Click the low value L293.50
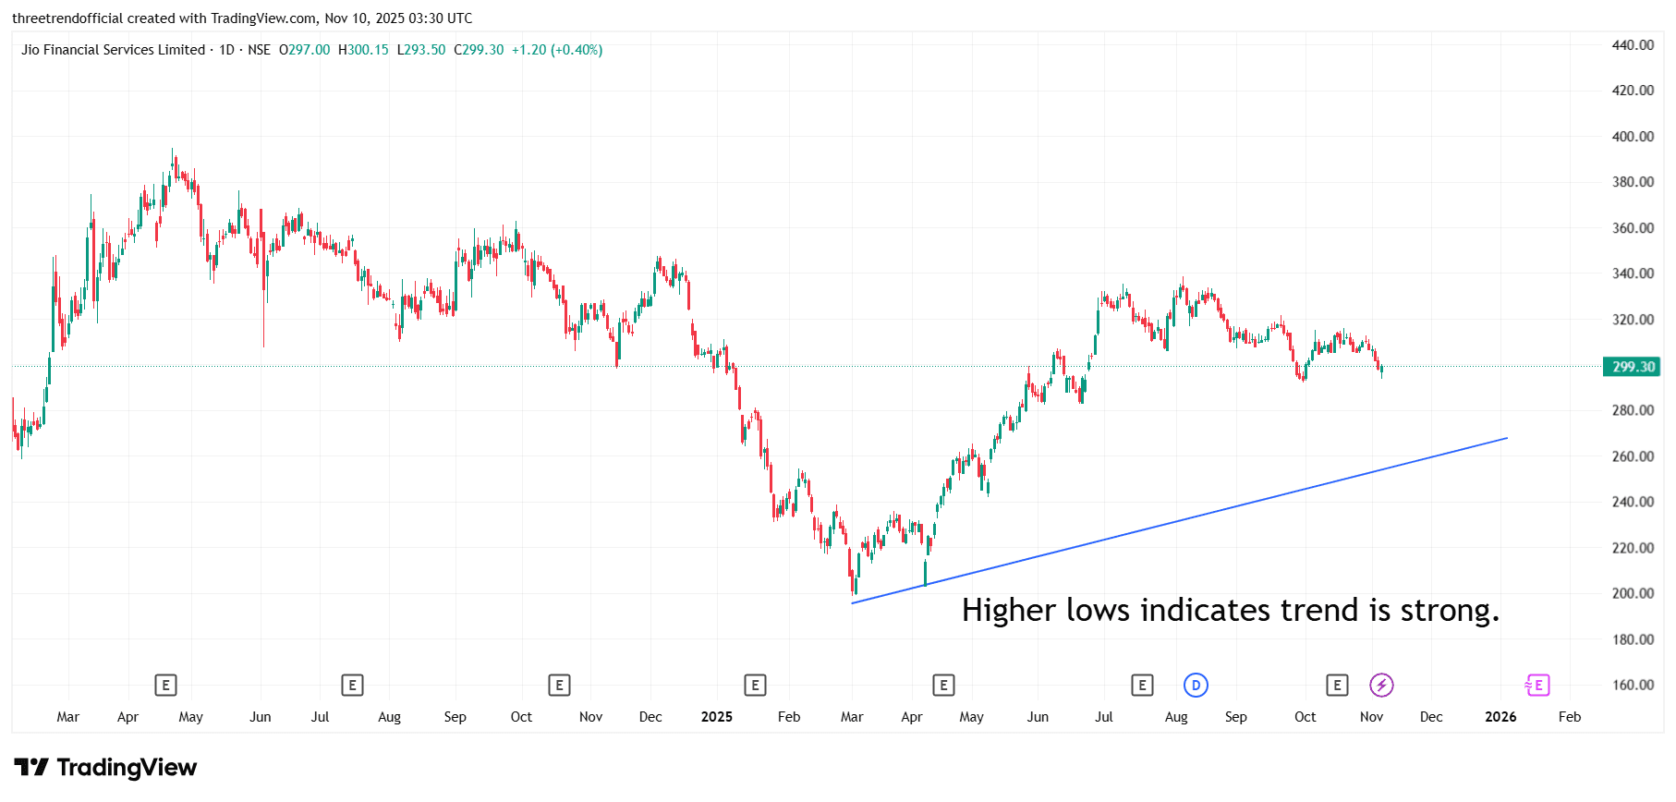The image size is (1676, 802). (x=421, y=50)
